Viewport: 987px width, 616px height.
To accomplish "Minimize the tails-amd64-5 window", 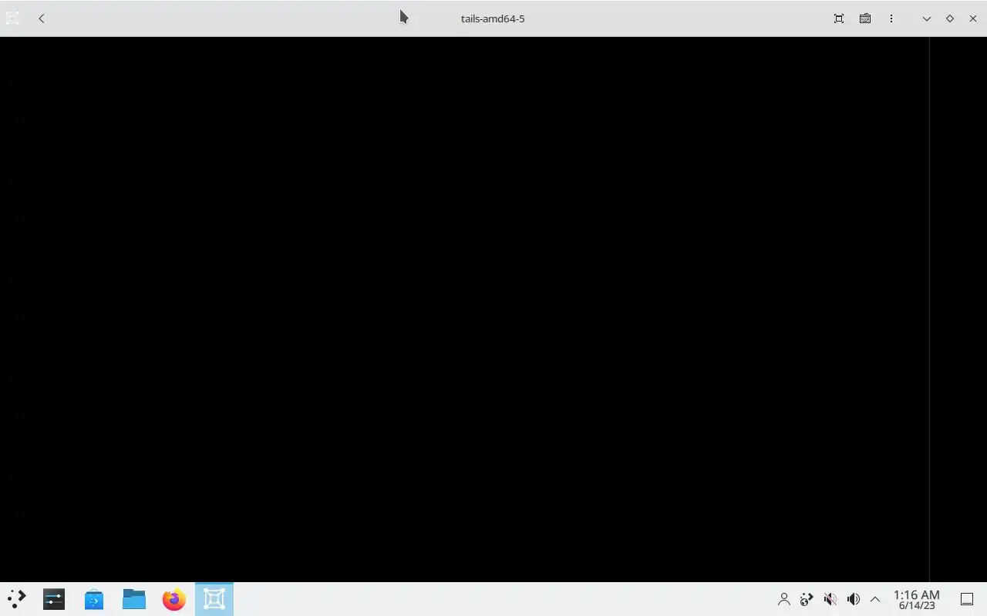I will click(927, 18).
